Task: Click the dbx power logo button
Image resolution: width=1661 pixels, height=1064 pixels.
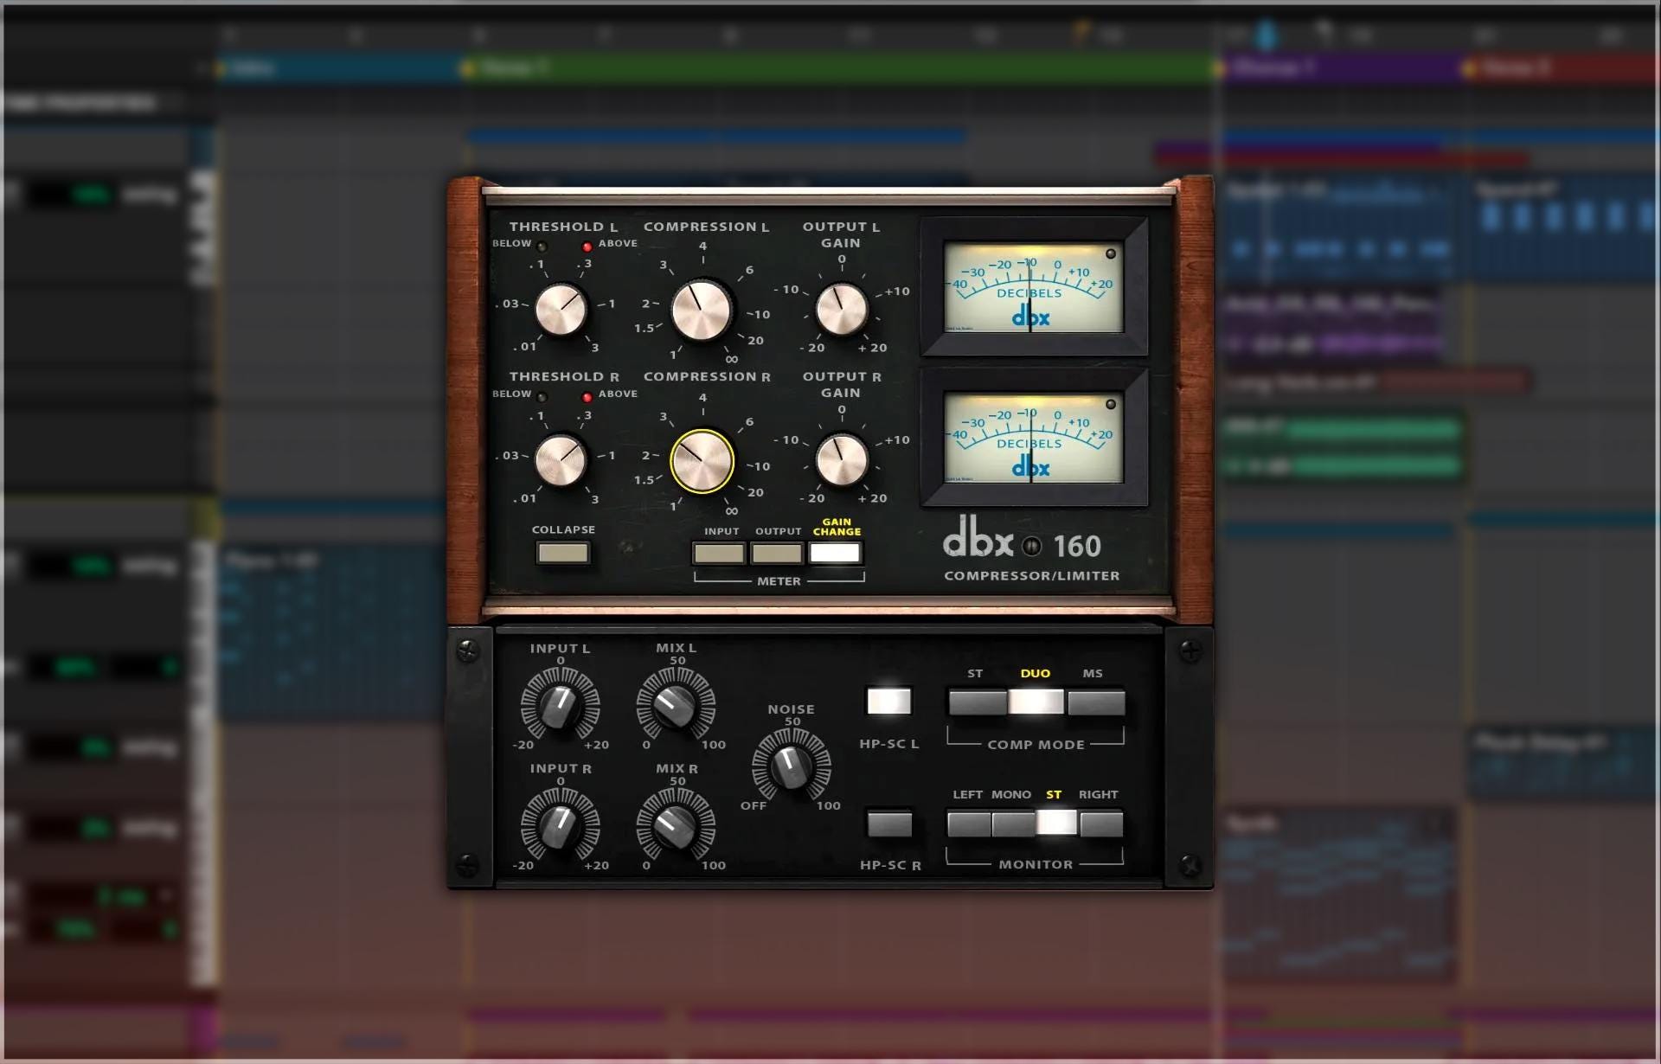Action: 1031,547
